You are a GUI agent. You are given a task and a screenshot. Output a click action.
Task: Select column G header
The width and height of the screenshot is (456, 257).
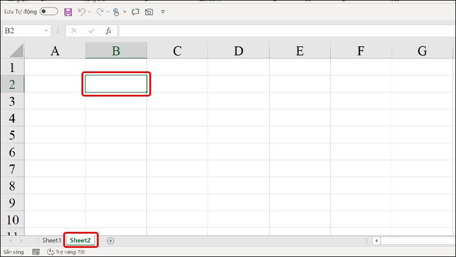tap(422, 50)
